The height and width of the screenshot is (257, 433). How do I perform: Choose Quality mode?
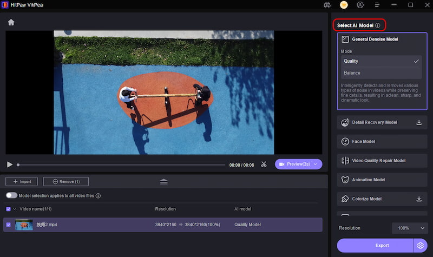[x=381, y=61]
